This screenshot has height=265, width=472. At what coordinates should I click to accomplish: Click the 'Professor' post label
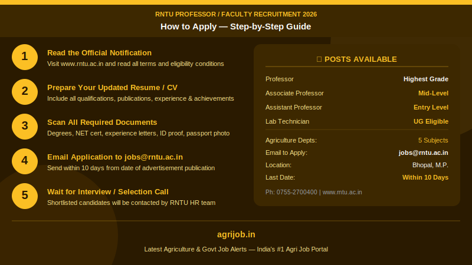[279, 79]
